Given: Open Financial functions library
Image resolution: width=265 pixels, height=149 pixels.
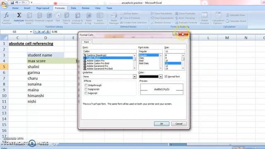Looking at the screenshot, I should click(x=39, y=18).
